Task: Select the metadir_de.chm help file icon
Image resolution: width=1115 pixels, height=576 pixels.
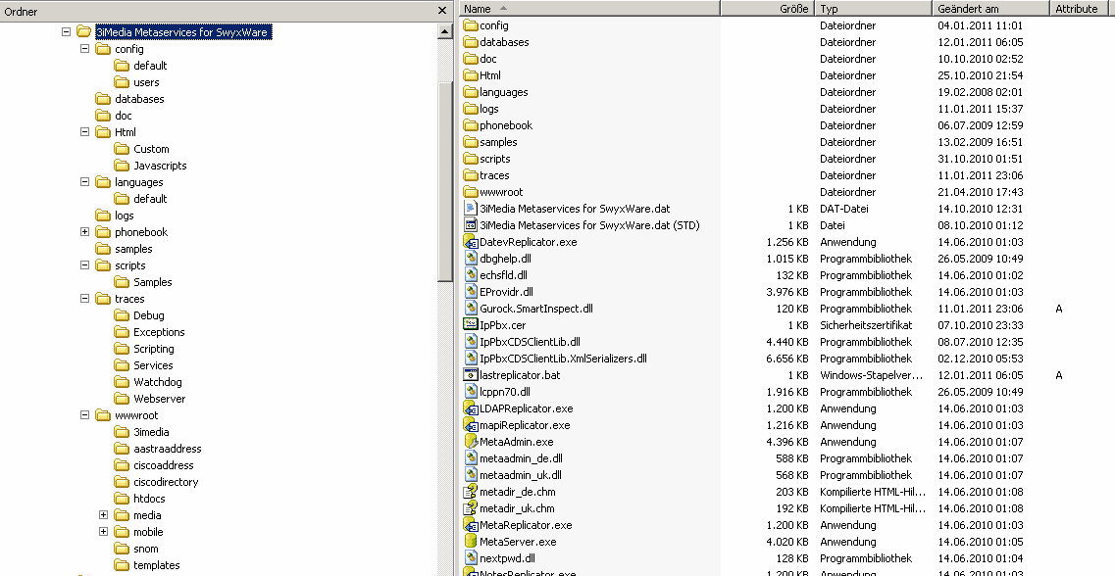Action: tap(470, 492)
